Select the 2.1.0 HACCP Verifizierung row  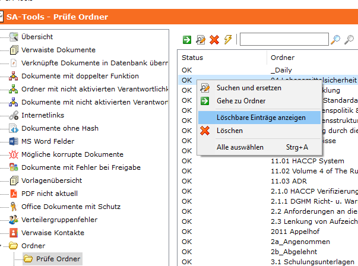tap(268, 191)
